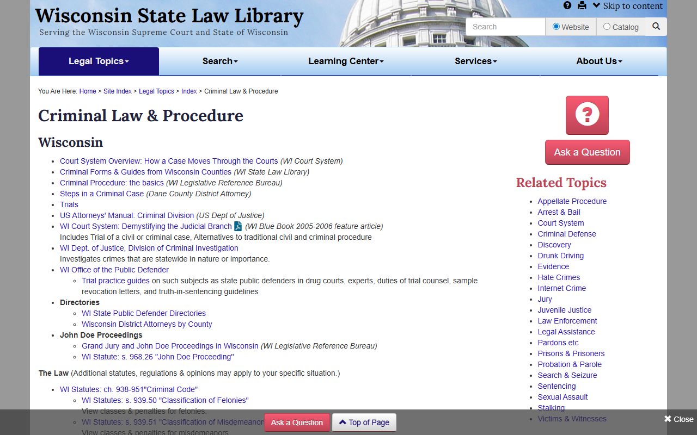This screenshot has width=697, height=435.
Task: Open Site Index breadcrumb link
Action: click(x=118, y=91)
